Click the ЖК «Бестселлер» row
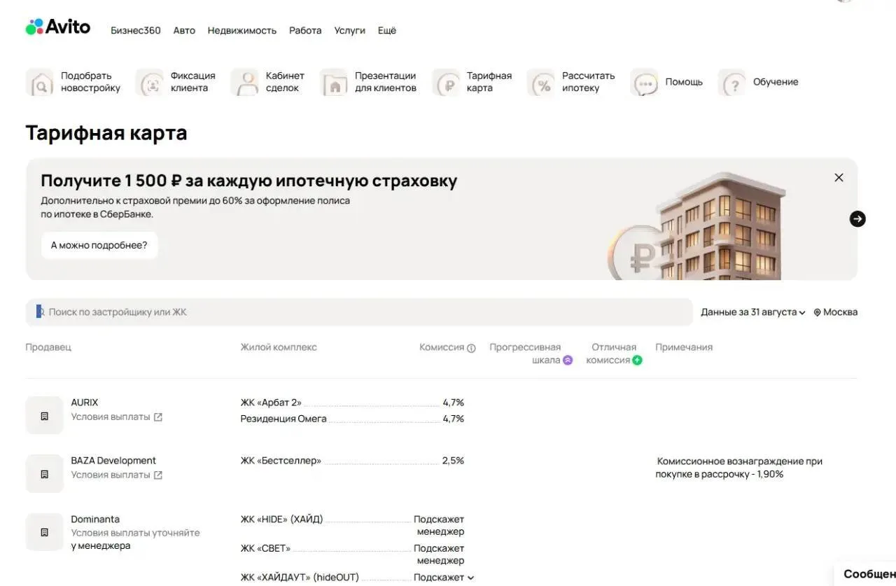Screen dimensions: 896x586 coord(352,461)
